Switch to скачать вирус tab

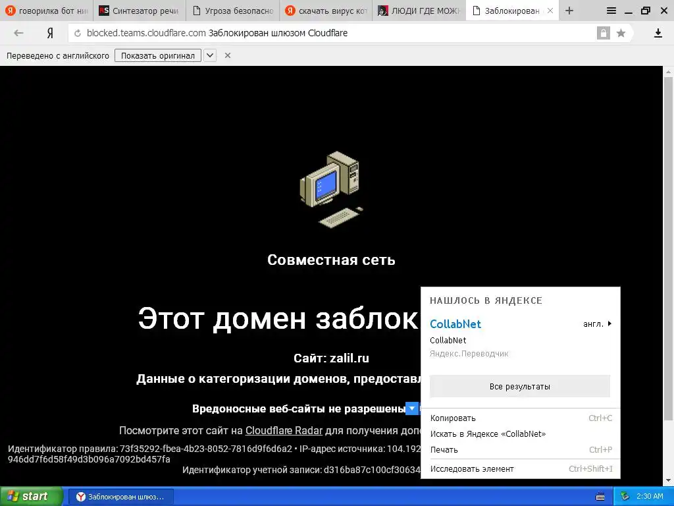pos(326,11)
